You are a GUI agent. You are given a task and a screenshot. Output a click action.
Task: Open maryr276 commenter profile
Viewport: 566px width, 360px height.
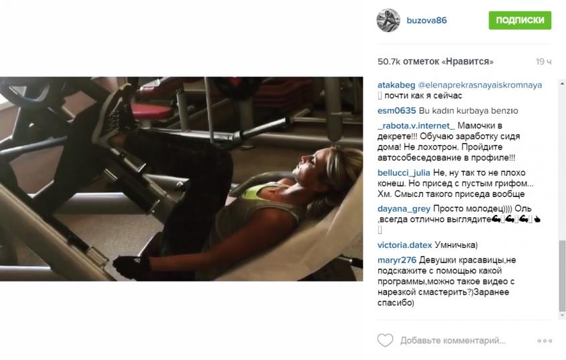point(397,260)
